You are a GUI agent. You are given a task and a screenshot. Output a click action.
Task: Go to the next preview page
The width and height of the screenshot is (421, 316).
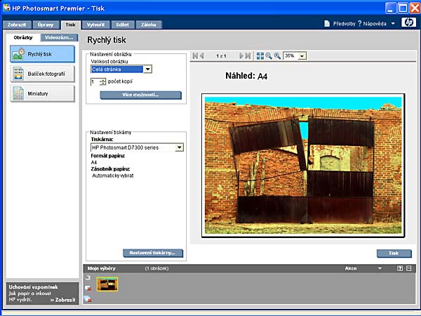[241, 55]
